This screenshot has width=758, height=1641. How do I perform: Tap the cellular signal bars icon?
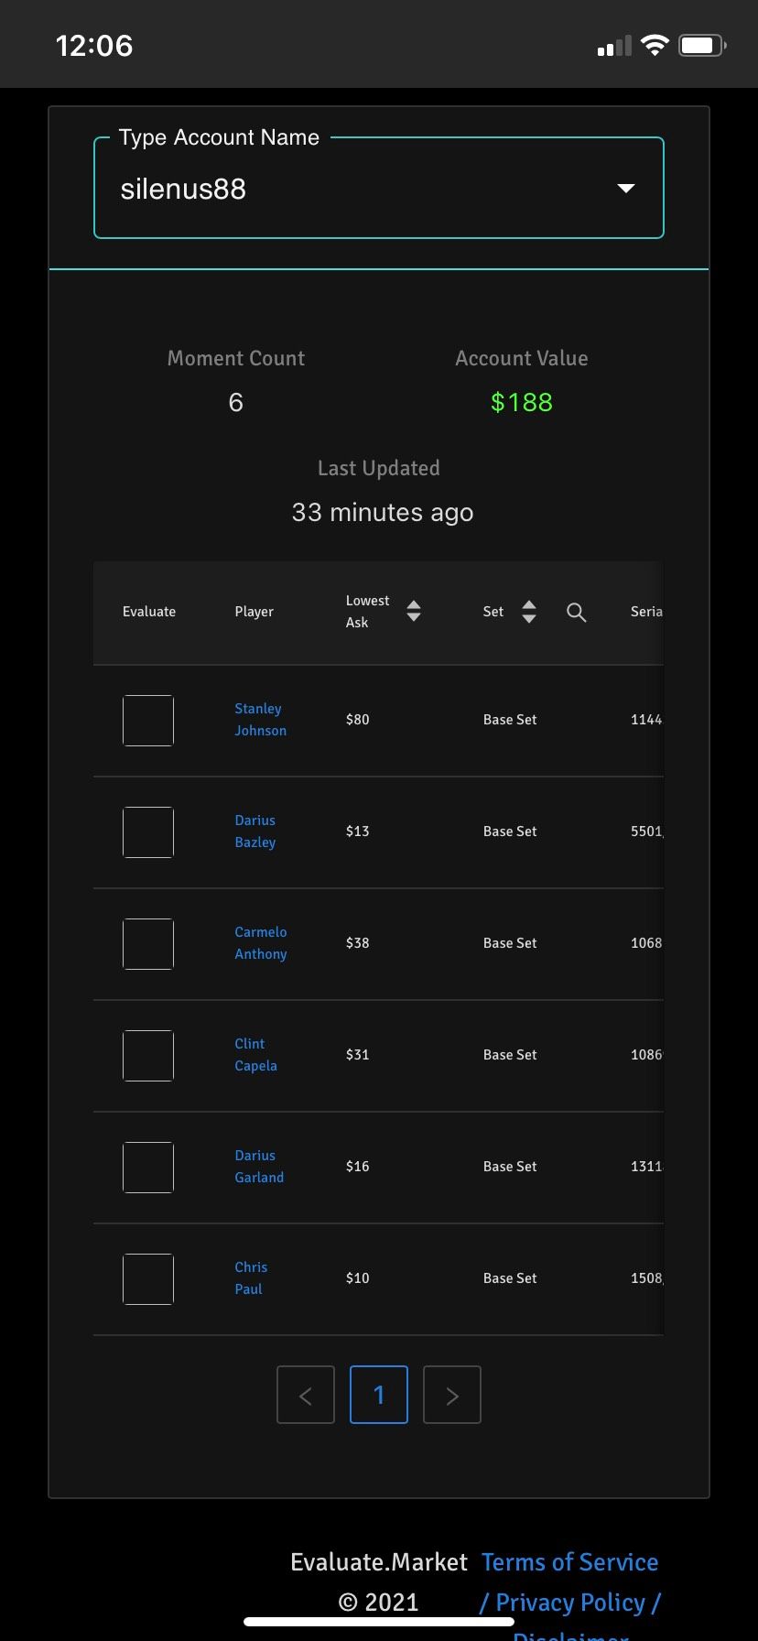point(614,46)
